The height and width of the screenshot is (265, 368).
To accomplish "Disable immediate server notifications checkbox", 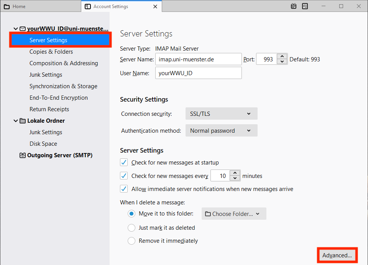I will click(x=124, y=189).
